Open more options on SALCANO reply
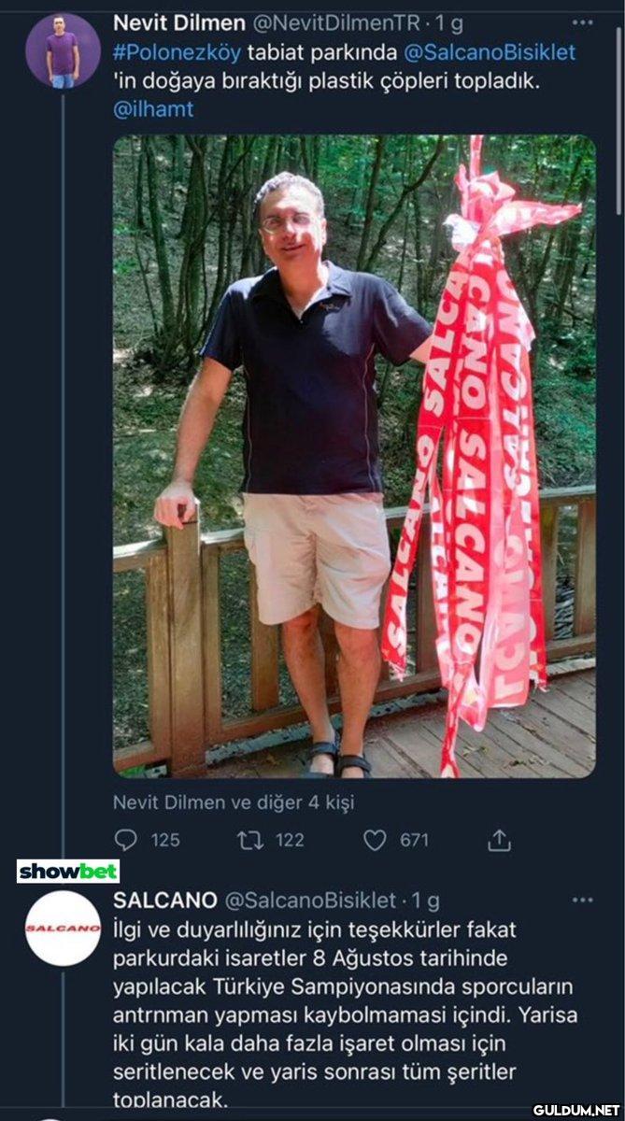This screenshot has width=625, height=1121. click(582, 901)
